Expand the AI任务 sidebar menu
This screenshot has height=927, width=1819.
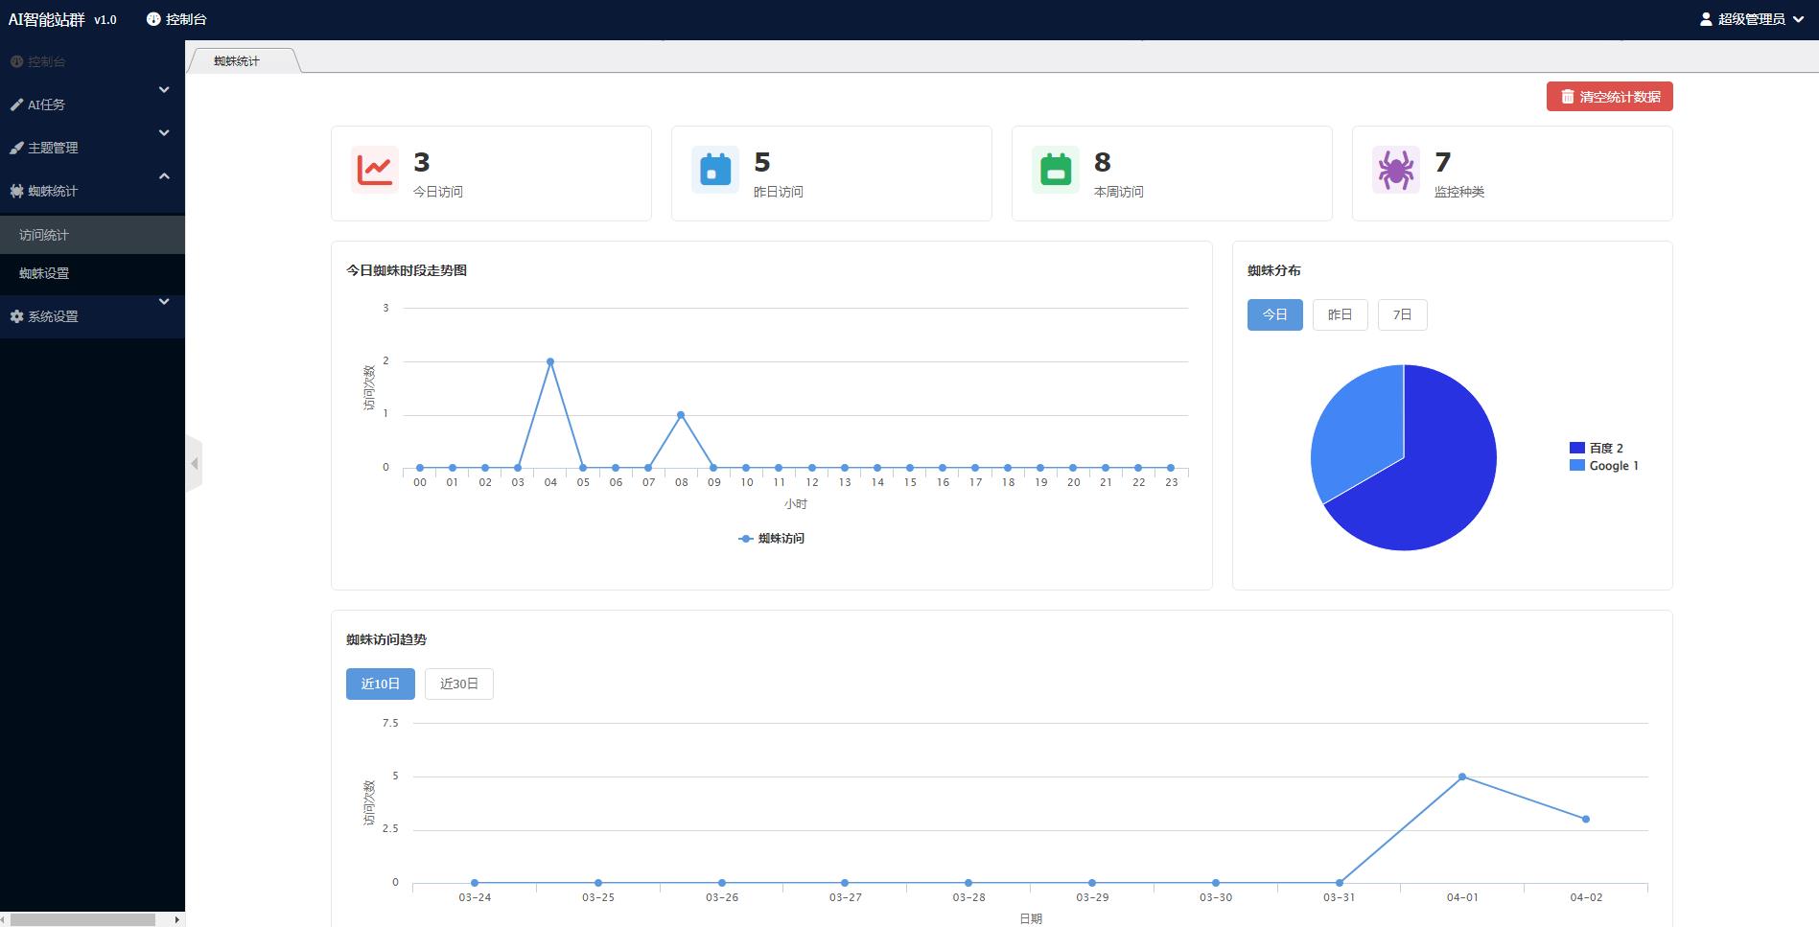91,104
